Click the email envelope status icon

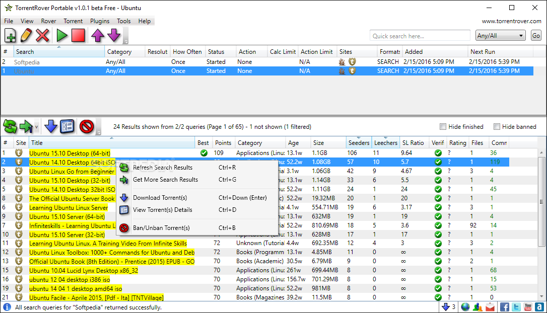pos(490,307)
